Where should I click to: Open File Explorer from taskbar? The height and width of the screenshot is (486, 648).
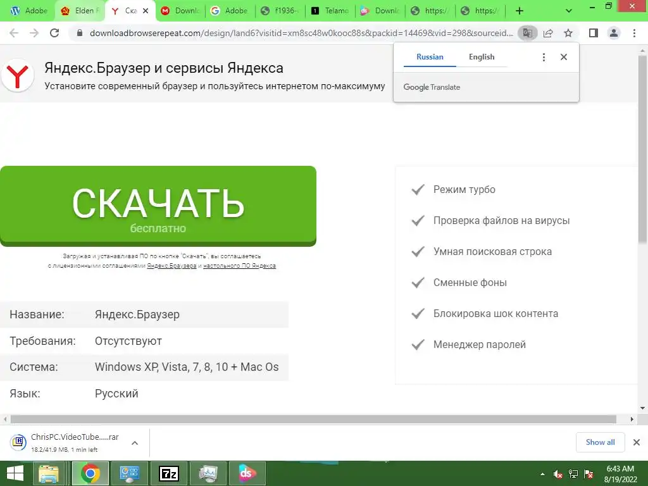48,473
